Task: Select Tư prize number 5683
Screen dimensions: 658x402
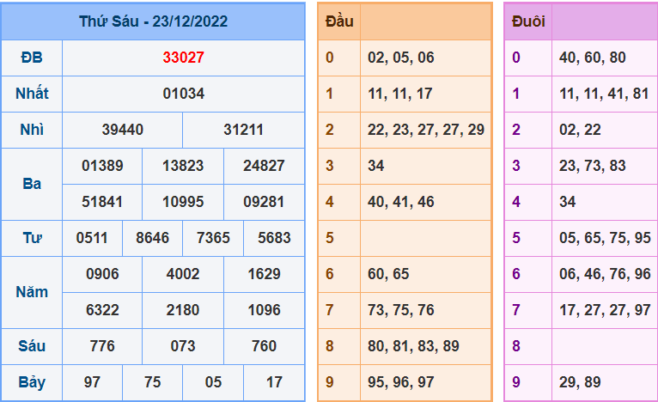Action: point(274,238)
